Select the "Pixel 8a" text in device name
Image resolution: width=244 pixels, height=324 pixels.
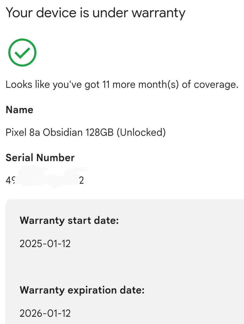click(23, 132)
